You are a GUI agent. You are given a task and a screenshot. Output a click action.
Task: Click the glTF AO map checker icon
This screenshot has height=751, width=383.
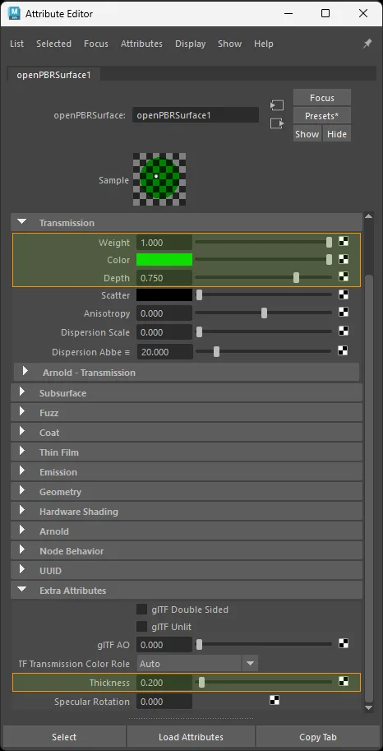(x=344, y=643)
